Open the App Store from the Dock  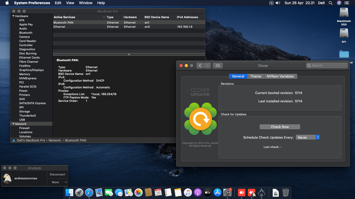coord(218,193)
